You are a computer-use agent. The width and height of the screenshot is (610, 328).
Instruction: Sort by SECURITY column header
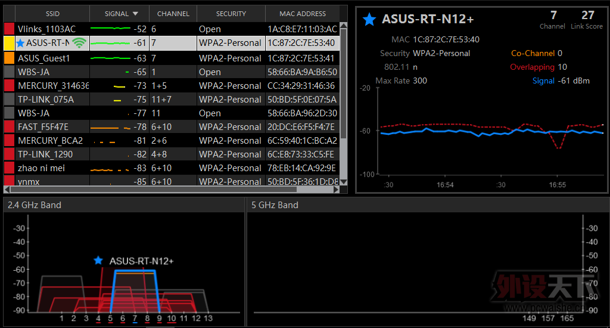tap(231, 14)
